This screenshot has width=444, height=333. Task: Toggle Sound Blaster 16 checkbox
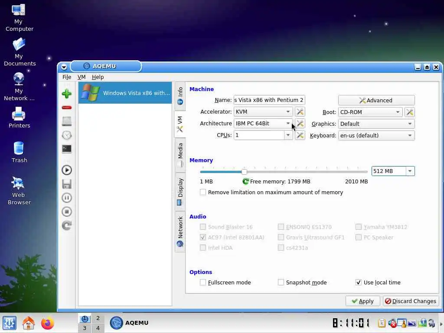click(x=203, y=227)
